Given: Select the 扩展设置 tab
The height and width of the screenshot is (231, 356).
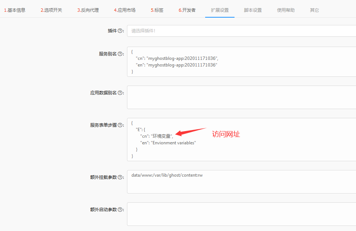Looking at the screenshot, I should point(220,10).
